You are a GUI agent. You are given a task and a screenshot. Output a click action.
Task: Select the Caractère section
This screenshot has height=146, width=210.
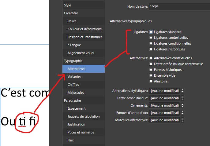click(84, 13)
